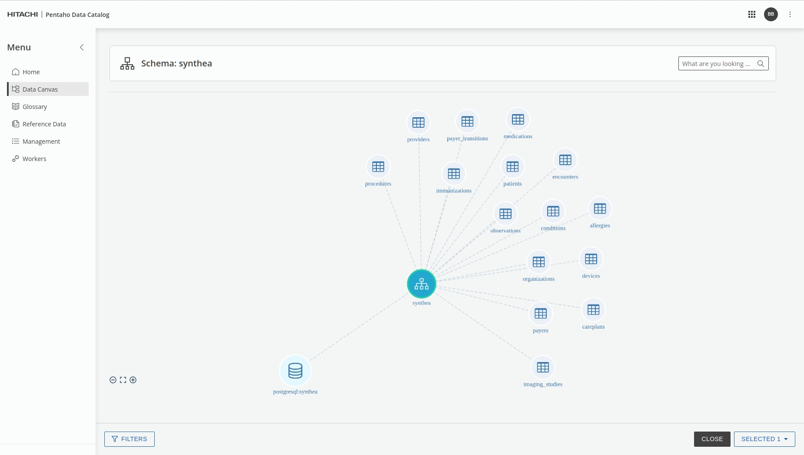Screen dimensions: 804x455
Task: Navigate to Workers in sidebar
Action: [34, 159]
